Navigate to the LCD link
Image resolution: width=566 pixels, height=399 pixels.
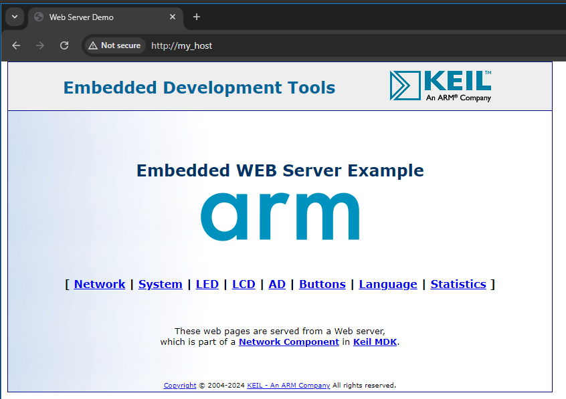[244, 284]
